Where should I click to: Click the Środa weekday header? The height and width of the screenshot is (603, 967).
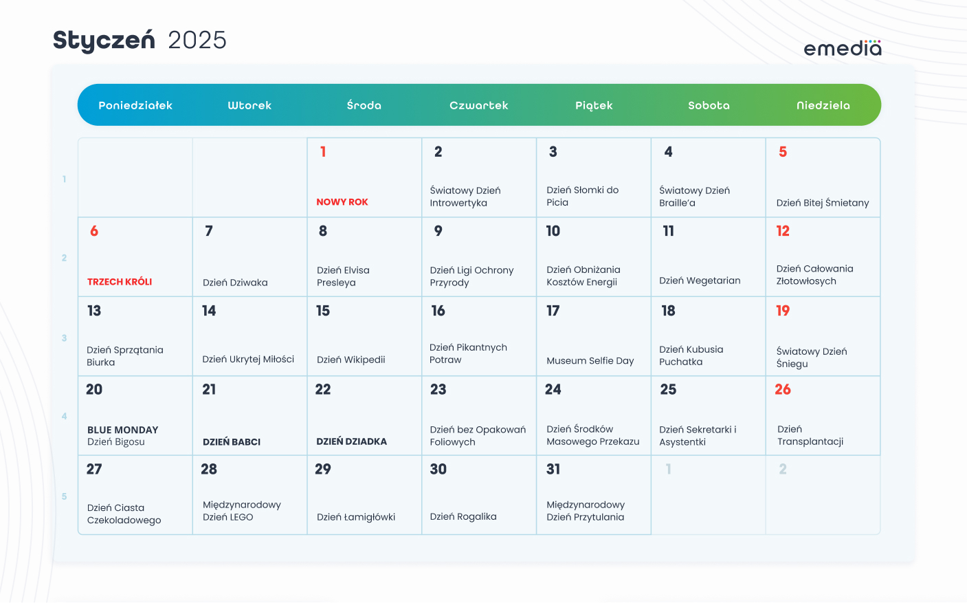click(x=364, y=105)
